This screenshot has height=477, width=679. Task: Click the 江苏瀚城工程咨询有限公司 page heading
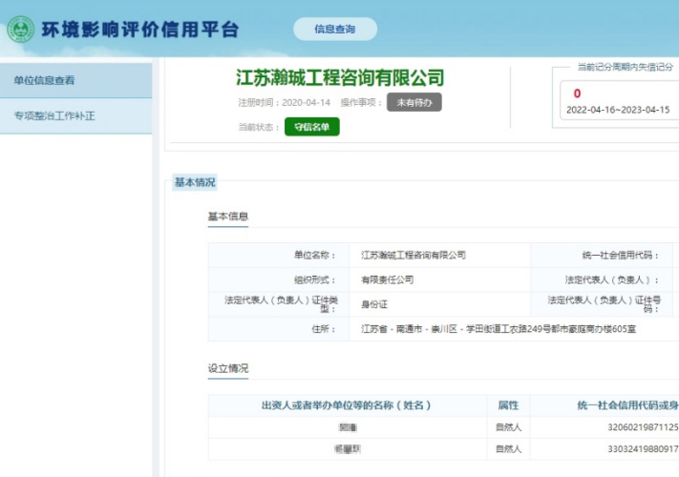[340, 77]
